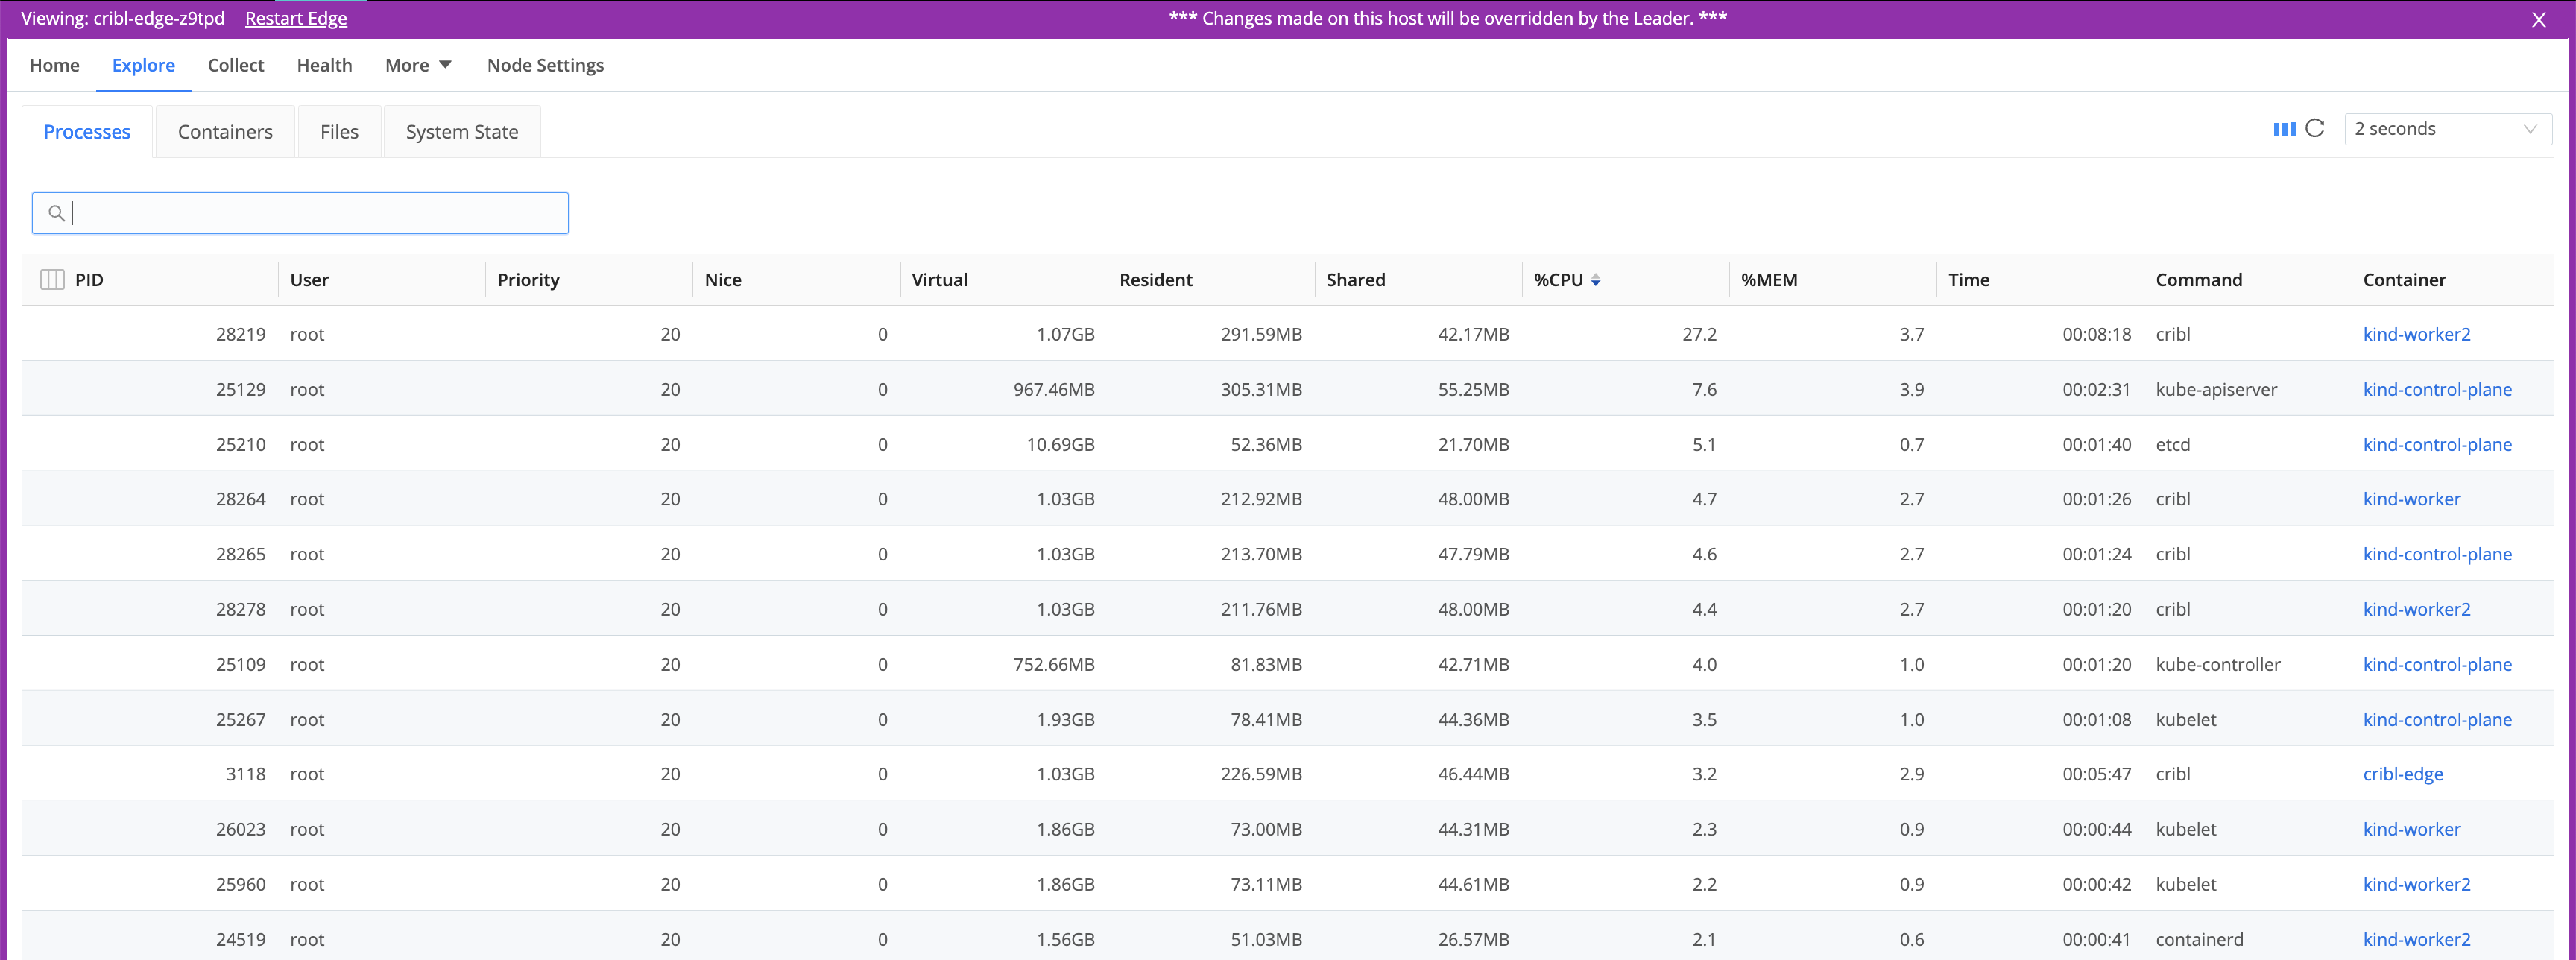This screenshot has height=960, width=2576.
Task: Click the Restart Edge link
Action: [296, 18]
